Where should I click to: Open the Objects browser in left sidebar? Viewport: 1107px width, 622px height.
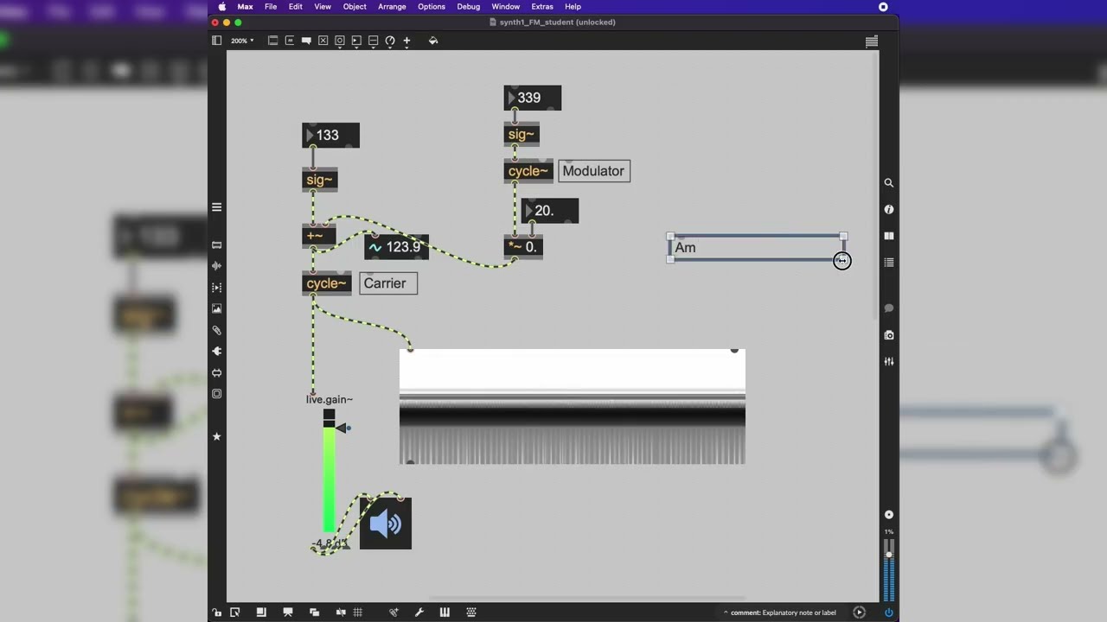click(216, 245)
